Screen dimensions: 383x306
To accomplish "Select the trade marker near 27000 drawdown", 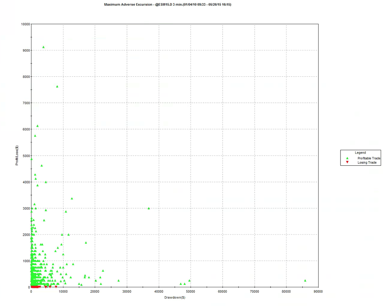I will 119,281.
